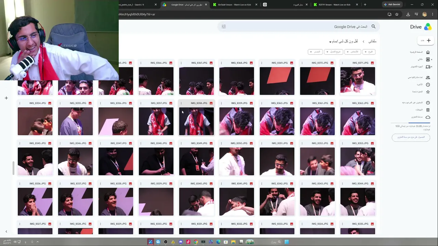The image size is (438, 246).
Task: Open the Type filter dropdown
Action: pos(369,52)
